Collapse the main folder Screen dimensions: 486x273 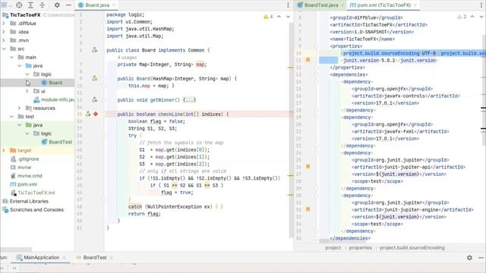coord(12,57)
